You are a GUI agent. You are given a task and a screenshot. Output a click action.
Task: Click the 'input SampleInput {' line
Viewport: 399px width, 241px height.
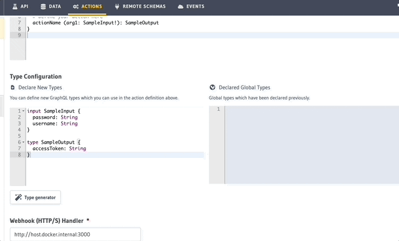pyautogui.click(x=54, y=111)
